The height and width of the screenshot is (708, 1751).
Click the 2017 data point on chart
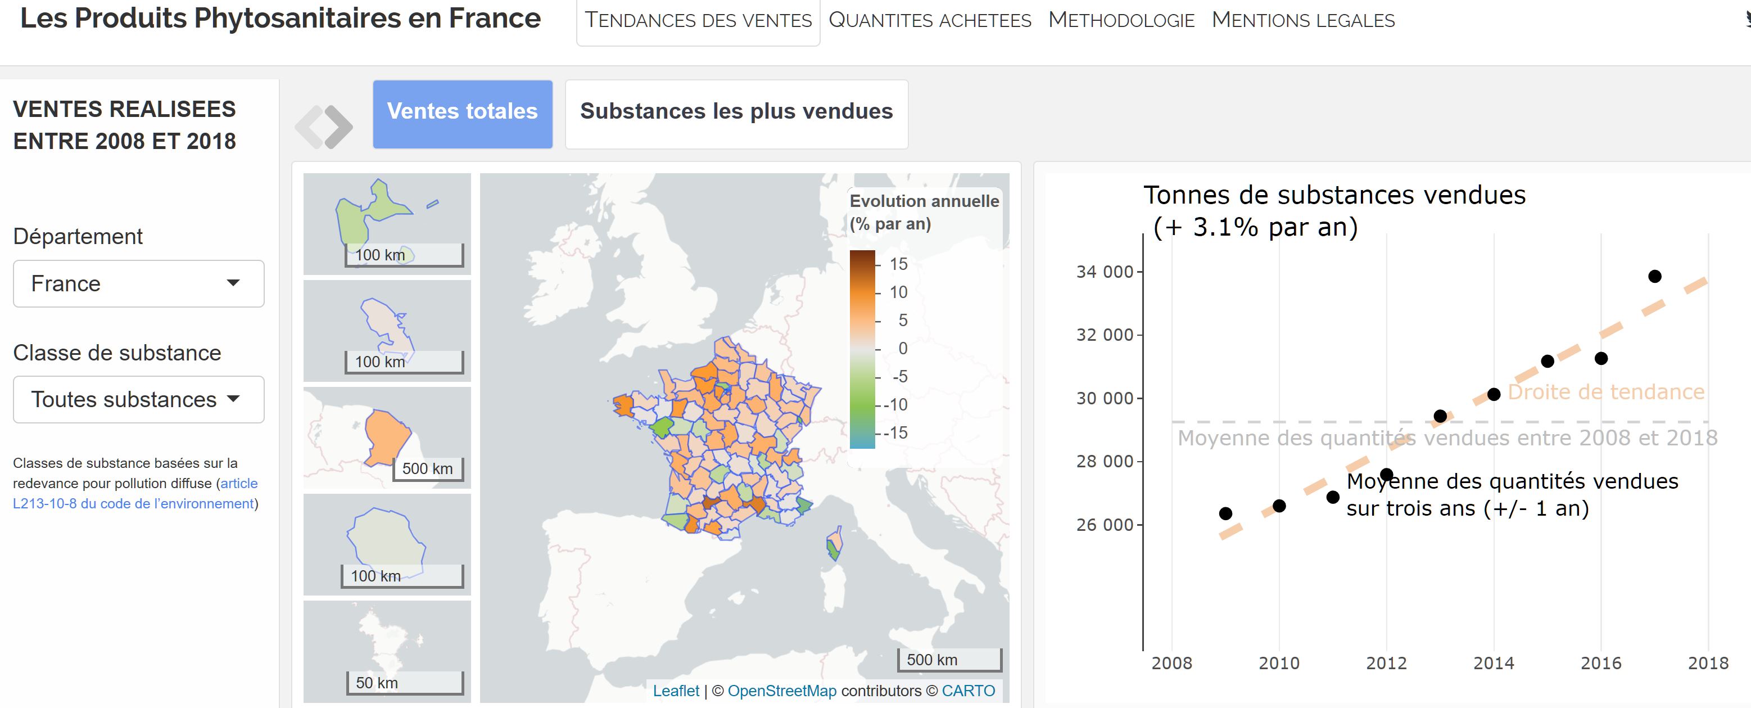[x=1654, y=276]
